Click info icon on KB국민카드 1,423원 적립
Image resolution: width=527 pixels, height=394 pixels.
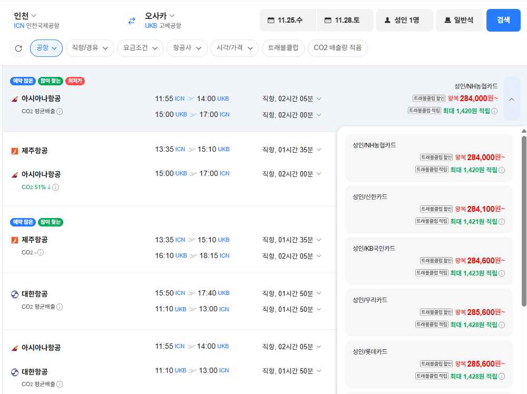pos(502,273)
